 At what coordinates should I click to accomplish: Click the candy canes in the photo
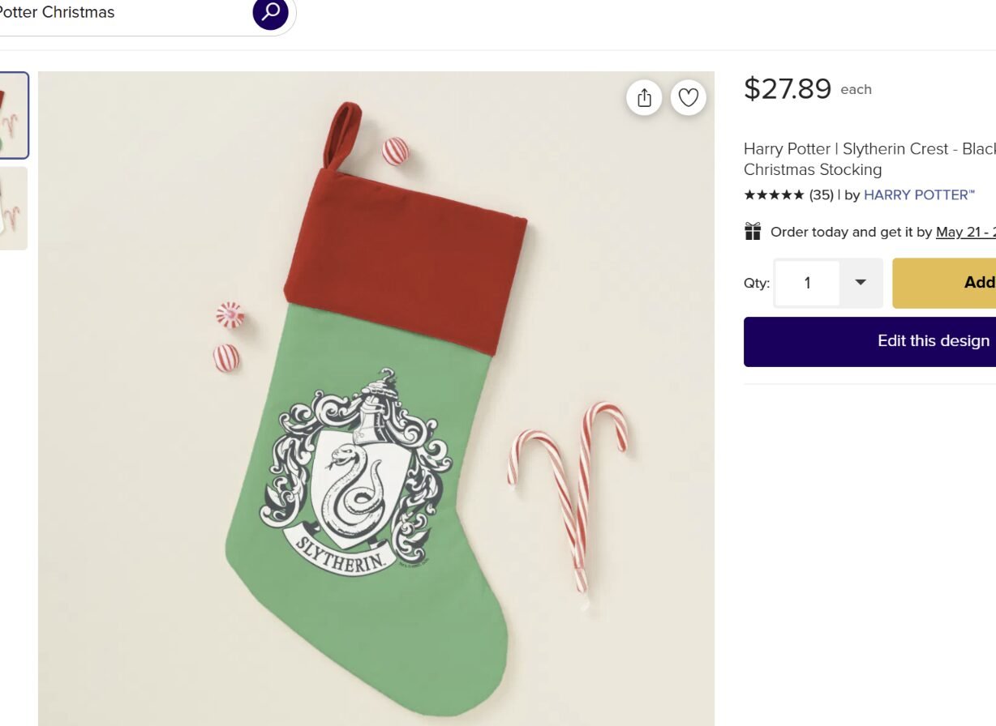tap(568, 494)
